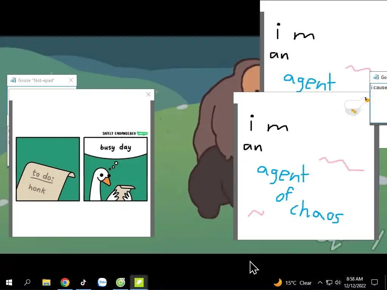The image size is (387, 290).
Task: Select the Desktop Goose taskbar icon
Action: tap(139, 282)
